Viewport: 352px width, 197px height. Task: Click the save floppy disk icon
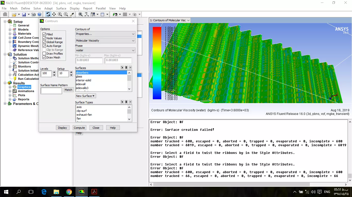tap(24, 15)
